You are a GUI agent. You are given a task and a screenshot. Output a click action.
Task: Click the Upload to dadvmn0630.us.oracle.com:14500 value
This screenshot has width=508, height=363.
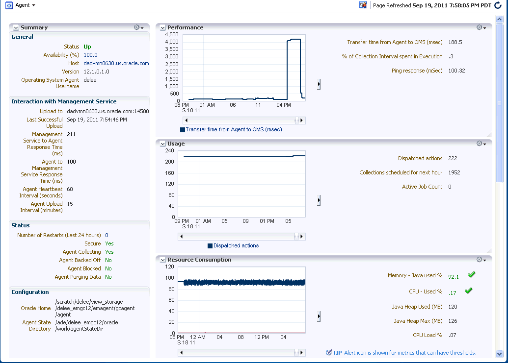tap(108, 111)
